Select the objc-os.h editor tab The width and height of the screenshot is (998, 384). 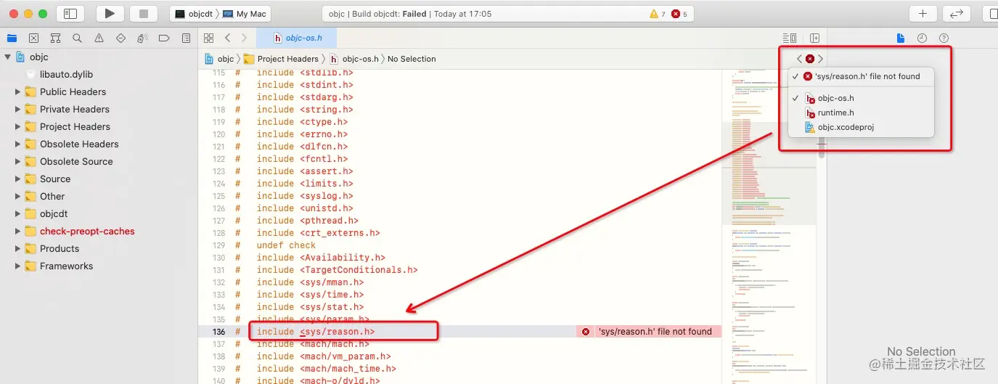click(x=297, y=38)
